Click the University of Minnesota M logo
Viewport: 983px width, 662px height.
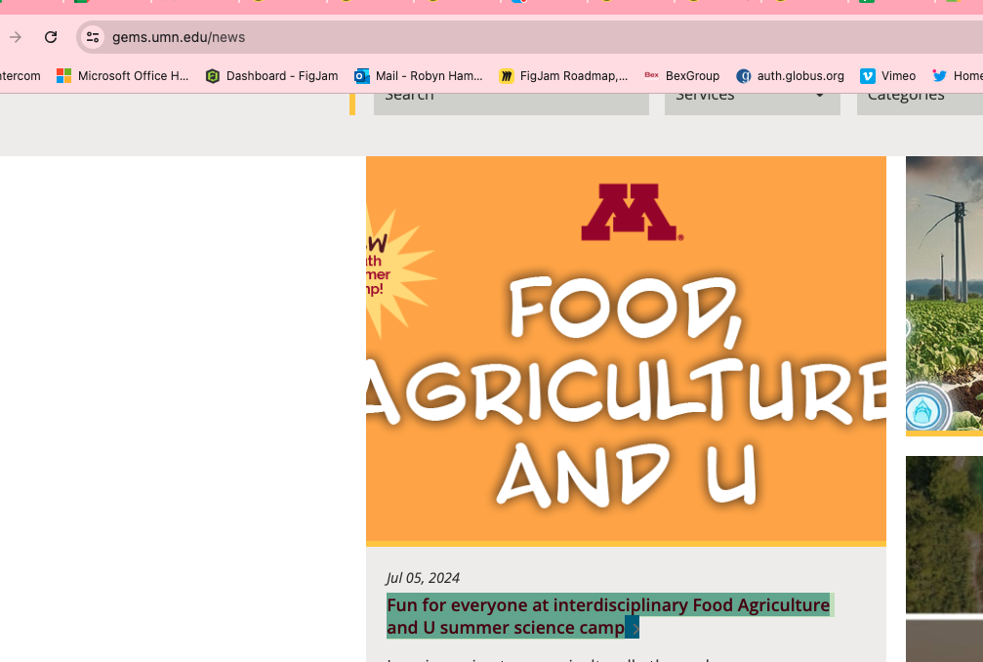[631, 212]
